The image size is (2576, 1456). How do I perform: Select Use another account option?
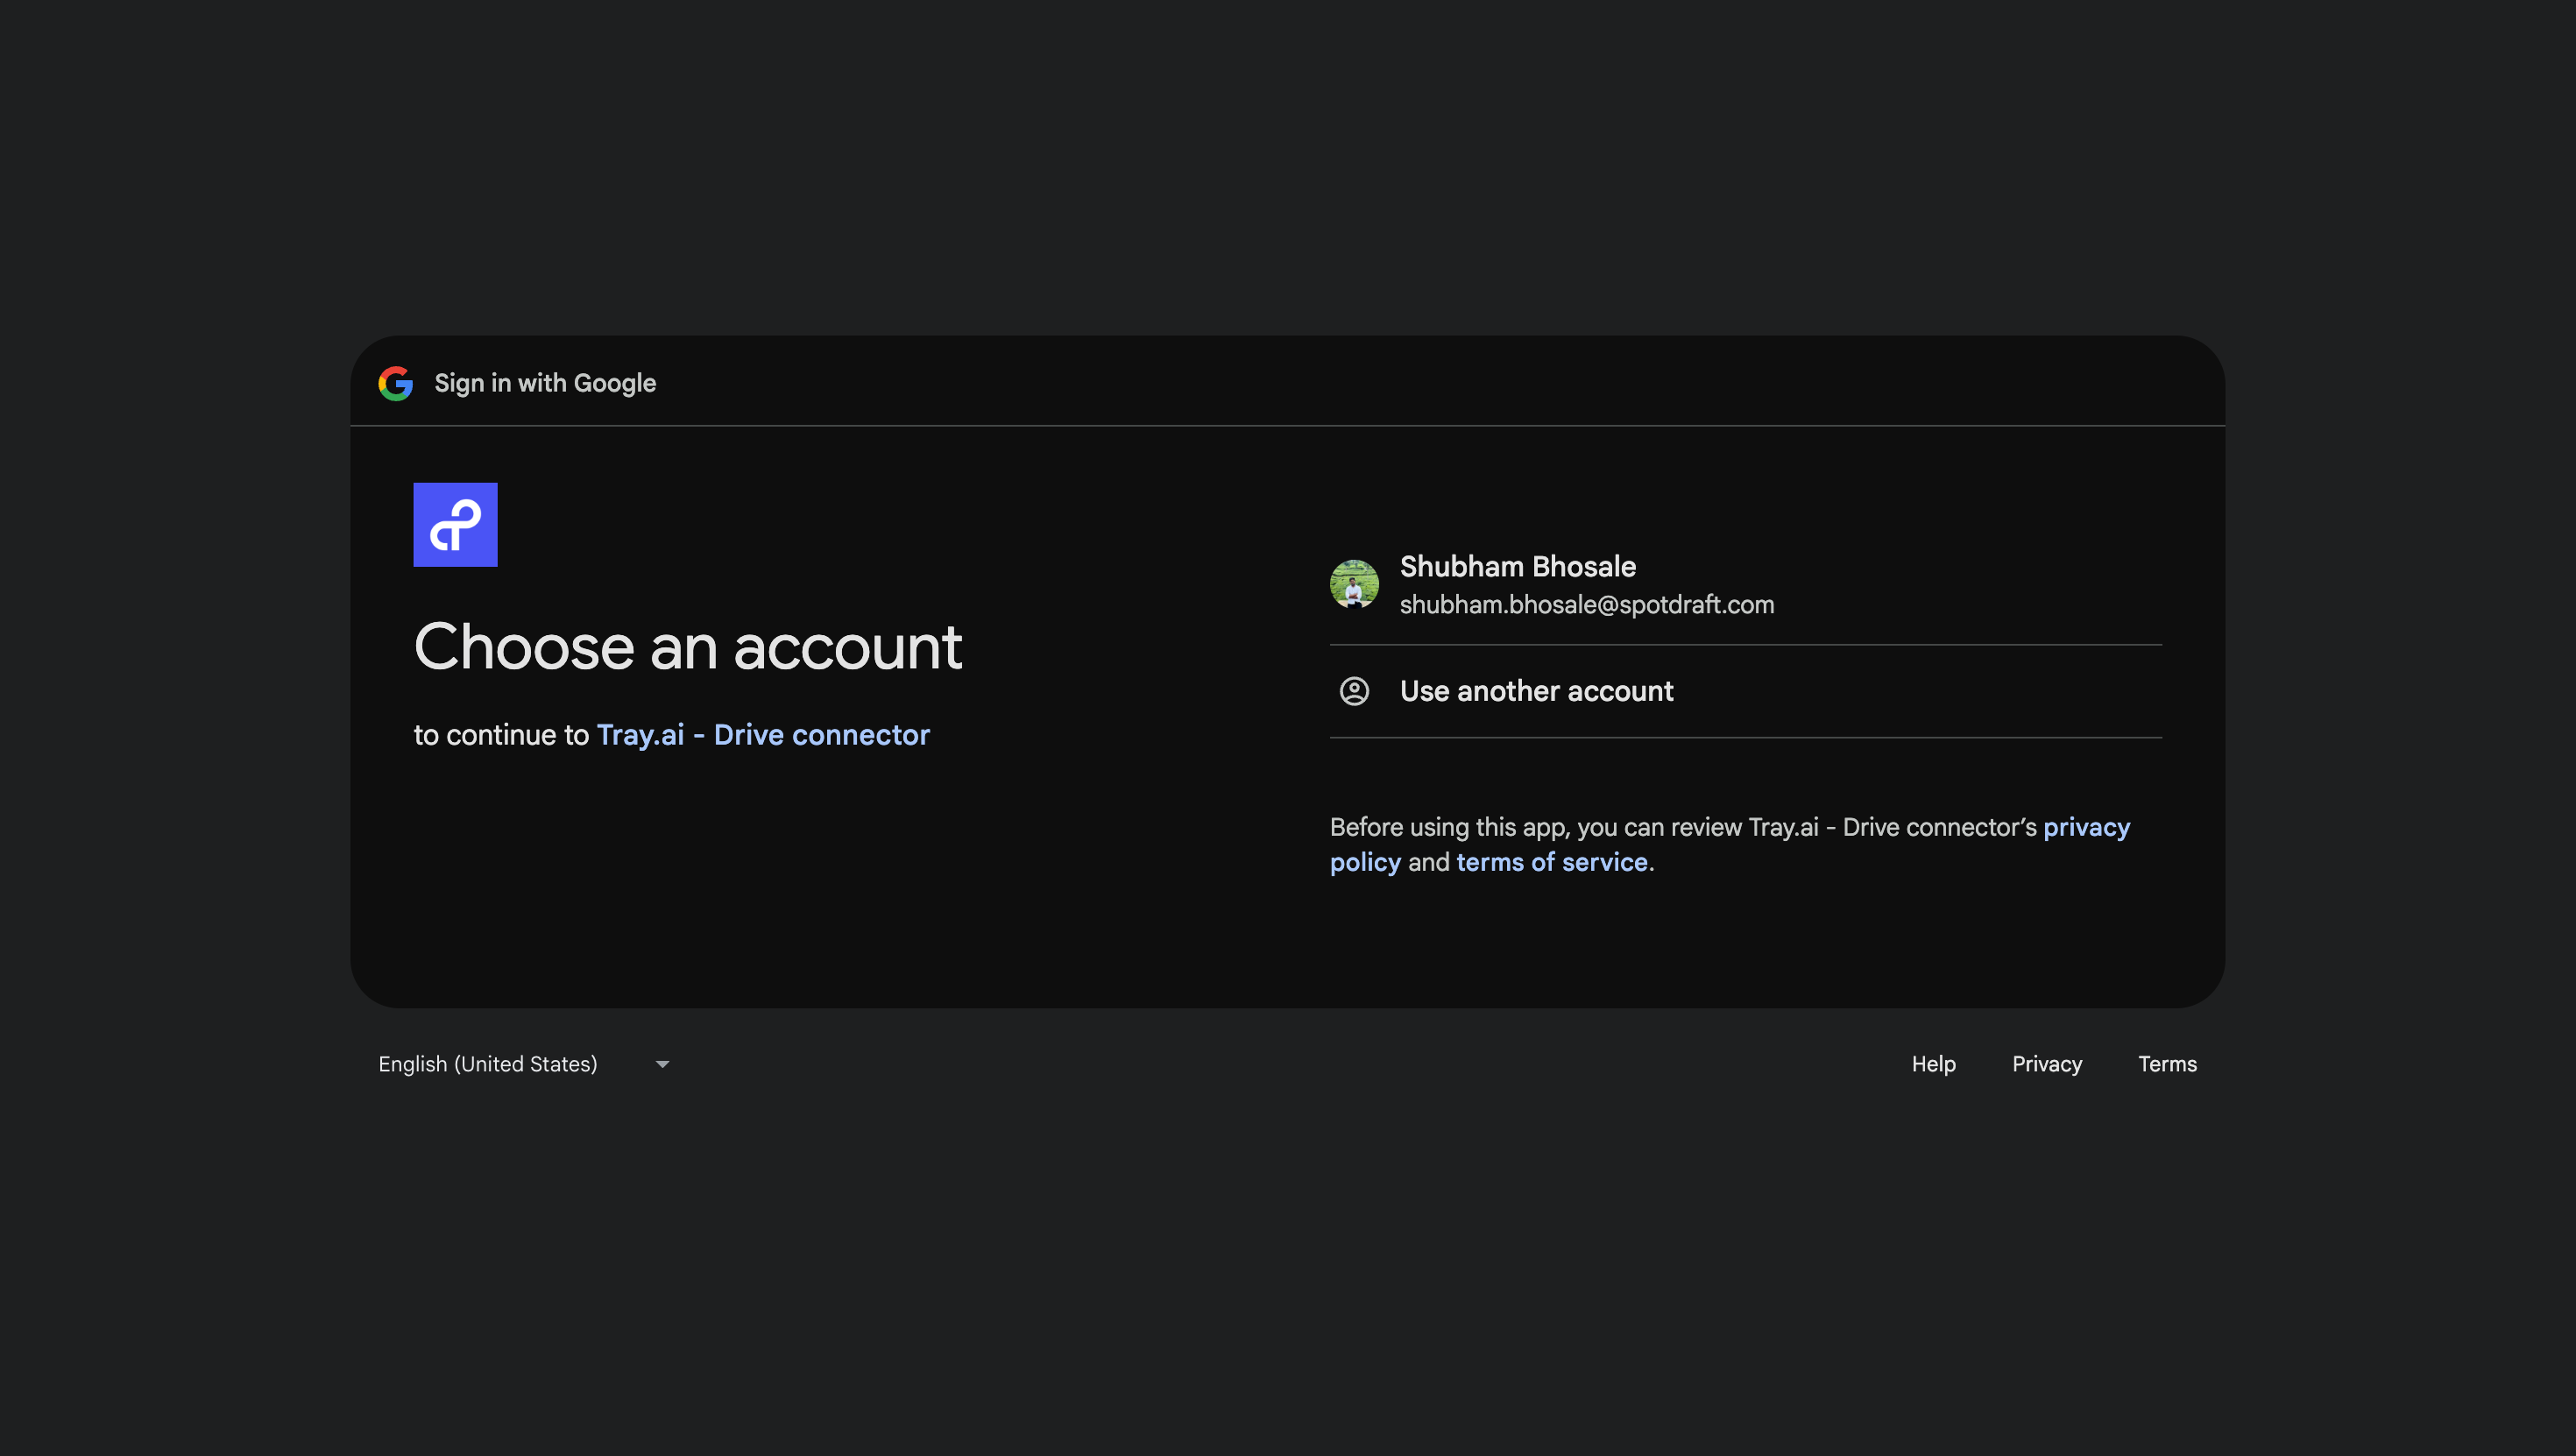coord(1536,691)
